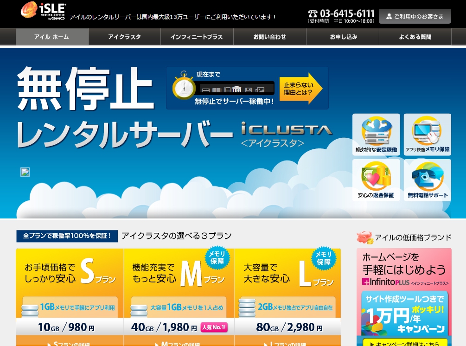Click the Lプラン メモリ保障 badge
Screen dimensions: 466x346
pyautogui.click(x=324, y=257)
